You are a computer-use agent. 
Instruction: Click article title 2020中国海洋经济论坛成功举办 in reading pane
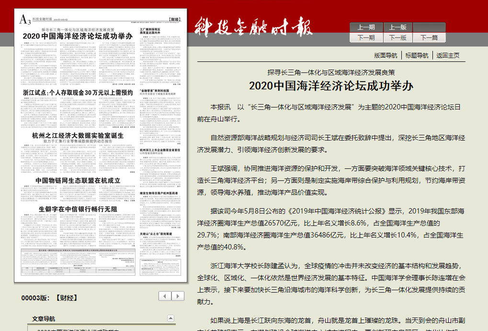[331, 86]
